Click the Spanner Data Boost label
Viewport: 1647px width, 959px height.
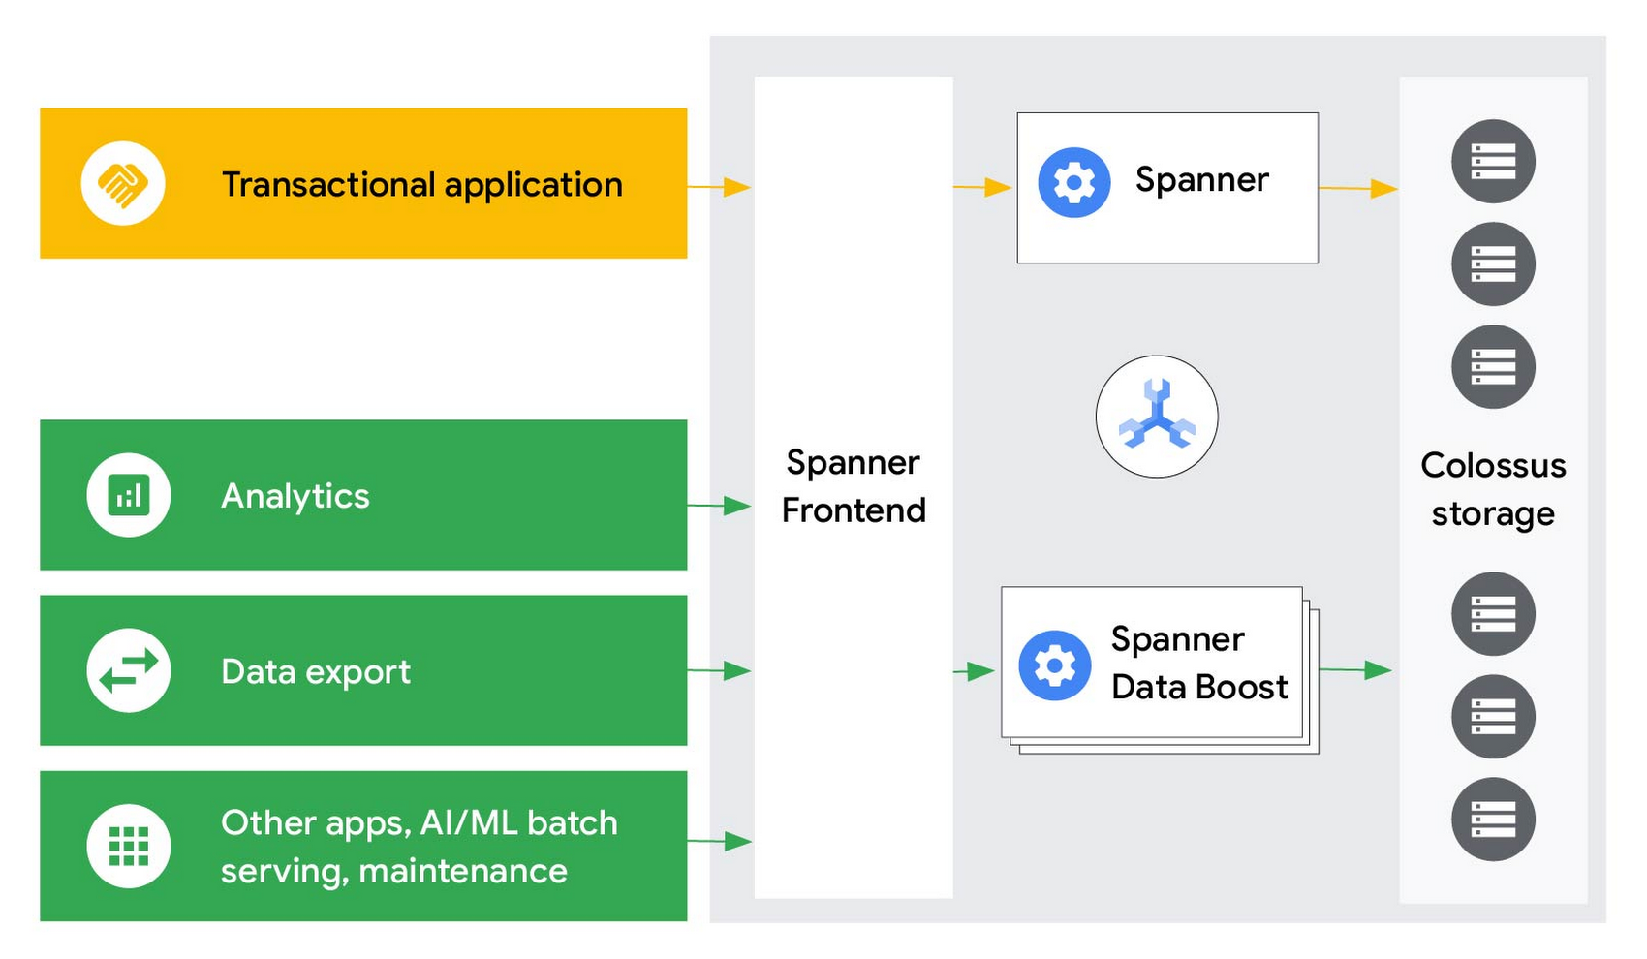(1199, 664)
